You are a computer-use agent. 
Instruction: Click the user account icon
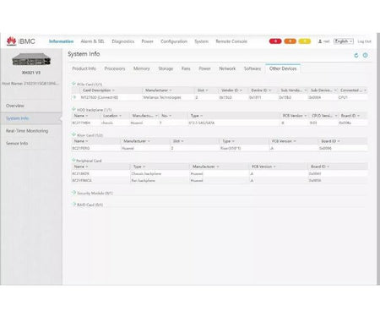click(320, 41)
